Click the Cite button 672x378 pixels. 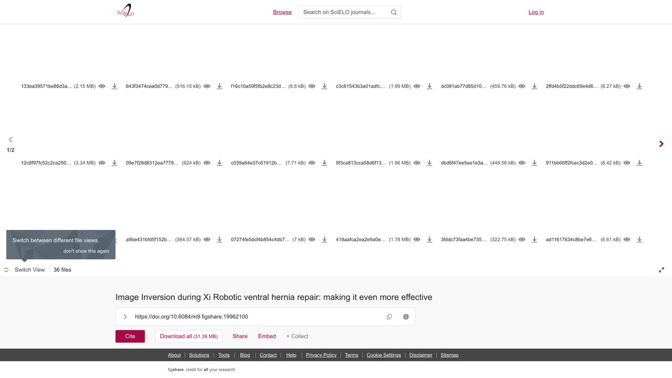(x=130, y=337)
